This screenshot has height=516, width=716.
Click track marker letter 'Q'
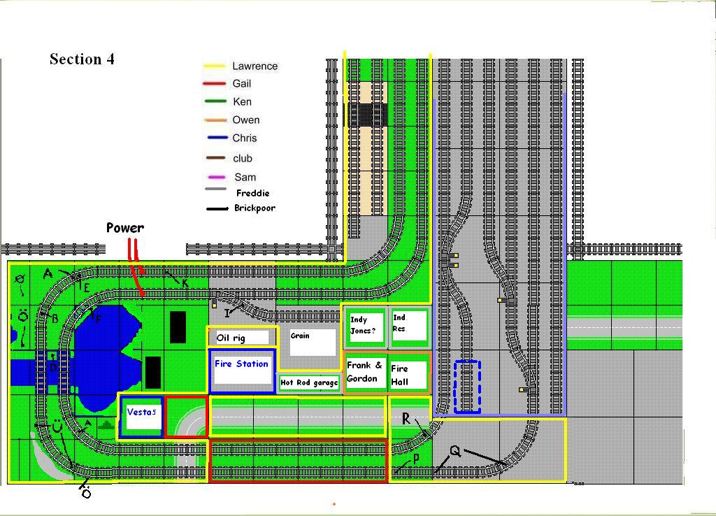coord(454,451)
